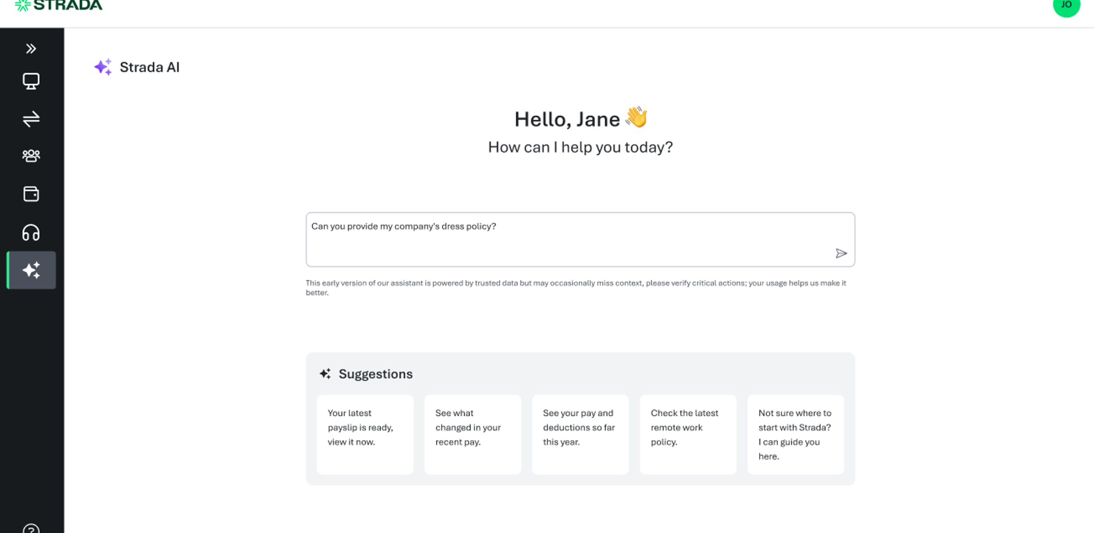
Task: Choose 'See what changed in recent pay' suggestion
Action: [x=473, y=434]
